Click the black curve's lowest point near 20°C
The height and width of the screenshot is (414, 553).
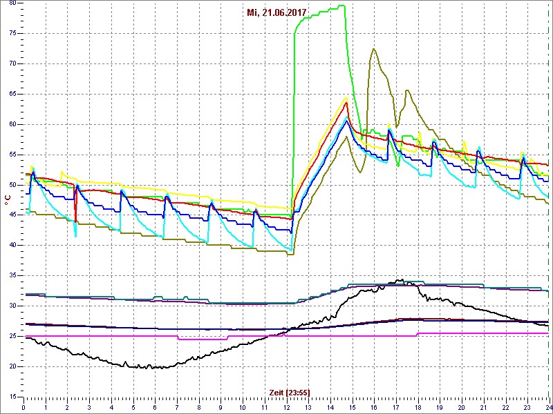click(151, 368)
